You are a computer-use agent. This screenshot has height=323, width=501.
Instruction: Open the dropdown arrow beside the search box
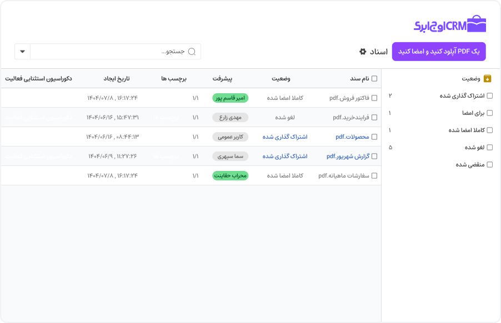22,52
